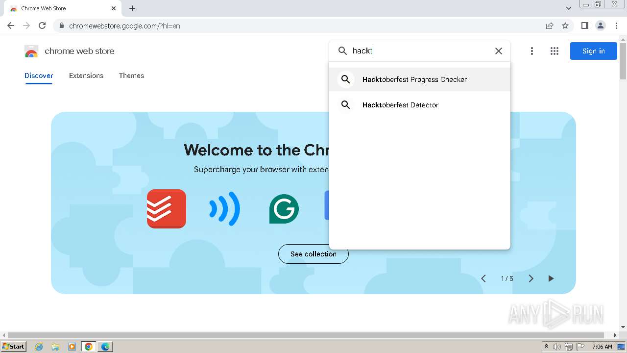This screenshot has height=353, width=627.
Task: Click the 1 / 5 slide counter
Action: tap(507, 278)
